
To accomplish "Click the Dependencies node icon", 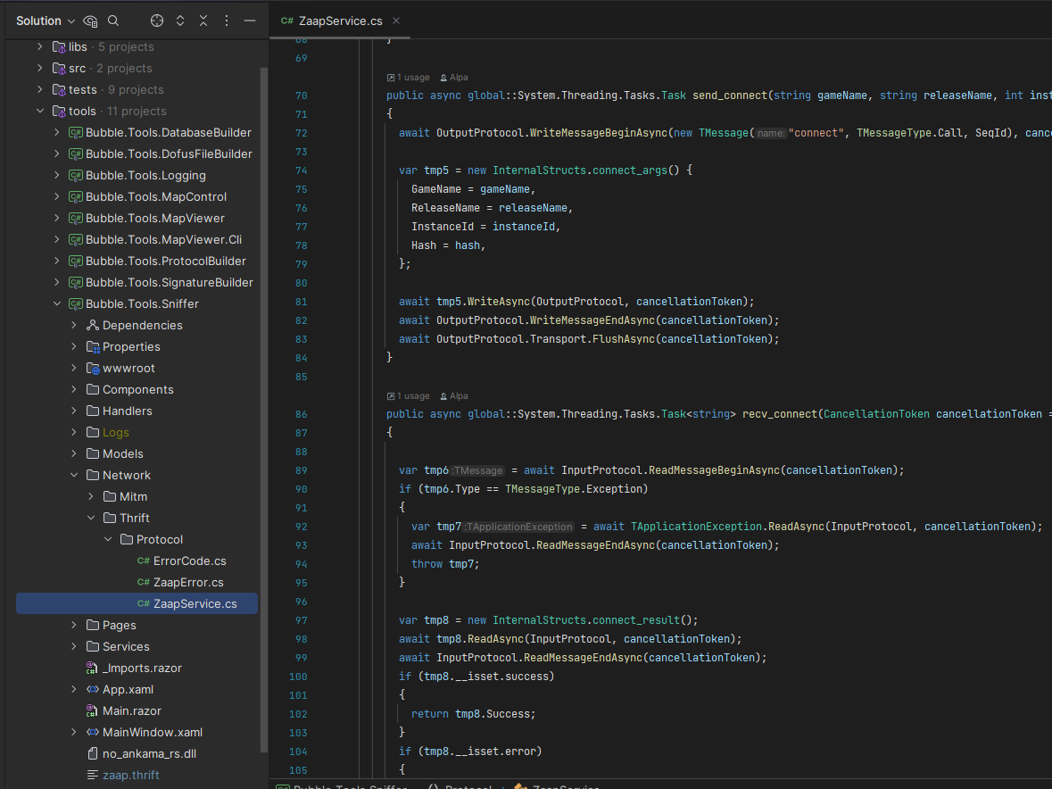I will point(93,326).
